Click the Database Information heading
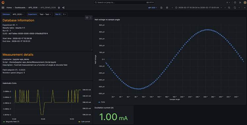Viewport: 247px width, 125px height. (x=18, y=20)
